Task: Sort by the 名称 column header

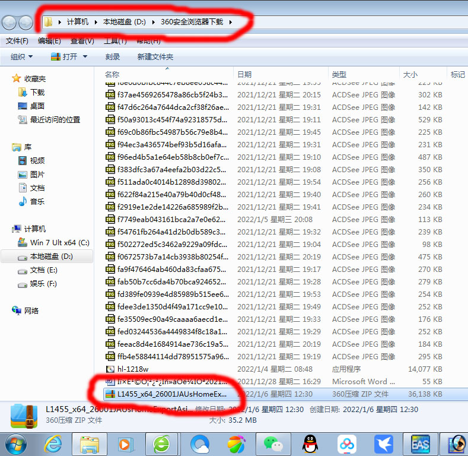Action: point(112,74)
